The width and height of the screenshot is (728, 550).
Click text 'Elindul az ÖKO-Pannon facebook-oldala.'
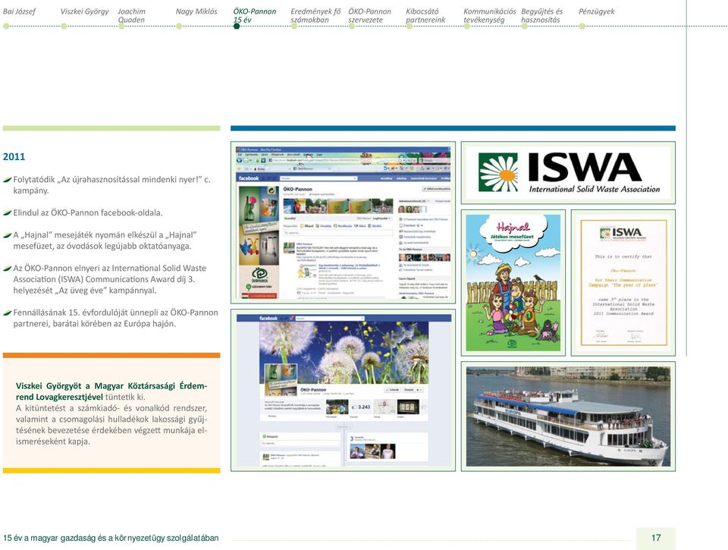[88, 212]
